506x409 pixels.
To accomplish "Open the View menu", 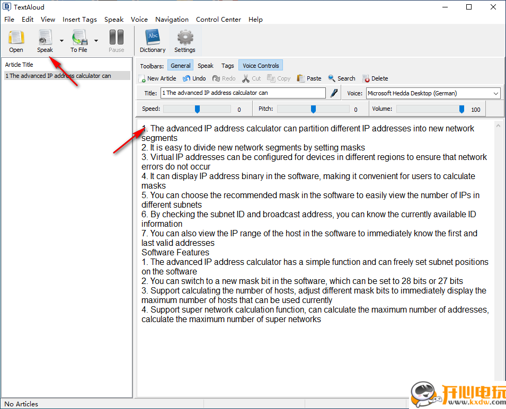I will pyautogui.click(x=48, y=20).
